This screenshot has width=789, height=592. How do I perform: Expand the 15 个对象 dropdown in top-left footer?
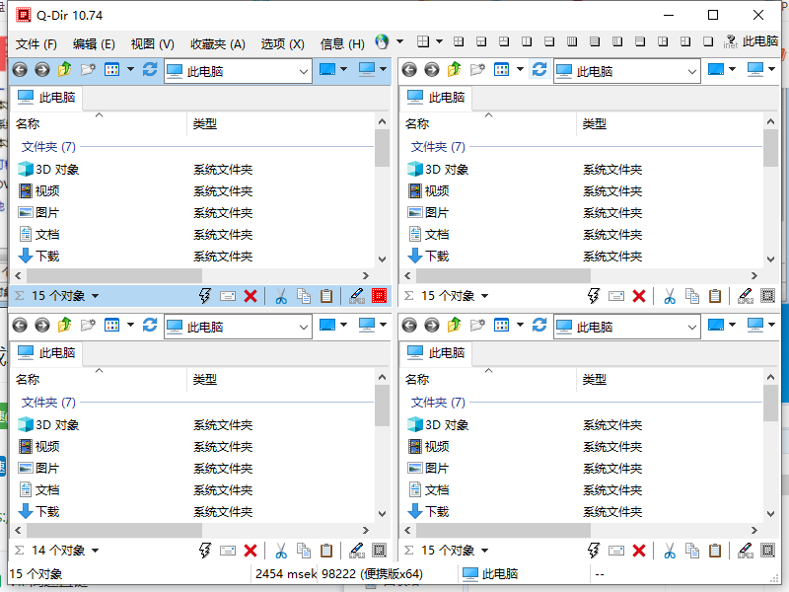click(x=94, y=295)
